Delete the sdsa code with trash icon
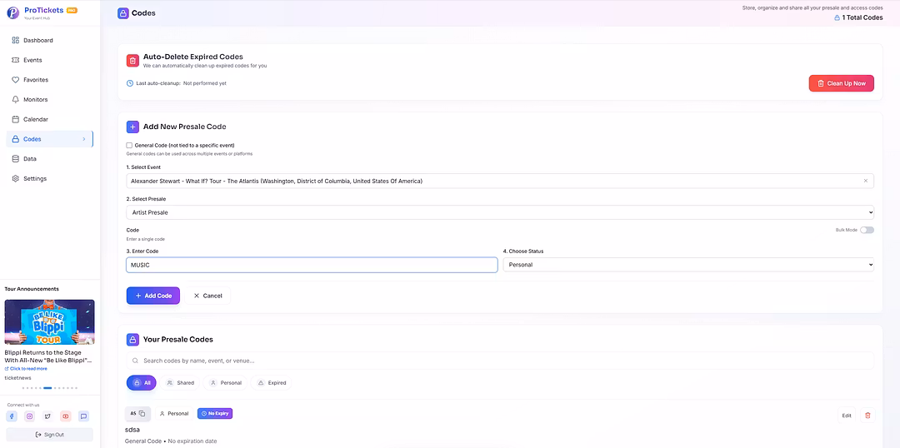The height and width of the screenshot is (448, 900). 867,415
